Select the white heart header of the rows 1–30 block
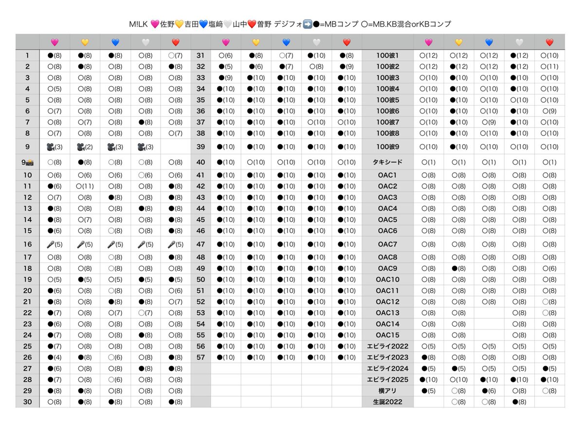This screenshot has height=429, width=584. 145,42
